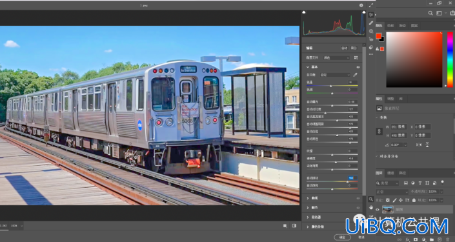Click the B&W button in Edit panel
The height and width of the screenshot is (242, 455).
point(354,48)
